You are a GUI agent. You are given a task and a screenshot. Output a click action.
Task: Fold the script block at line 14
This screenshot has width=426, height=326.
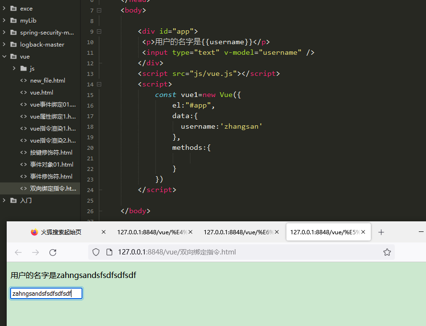(99, 85)
